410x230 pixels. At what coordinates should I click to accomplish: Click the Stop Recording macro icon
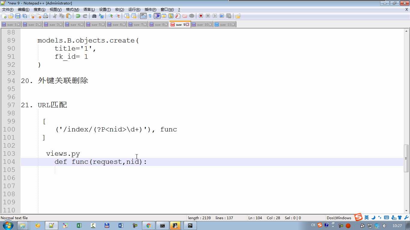point(208,16)
